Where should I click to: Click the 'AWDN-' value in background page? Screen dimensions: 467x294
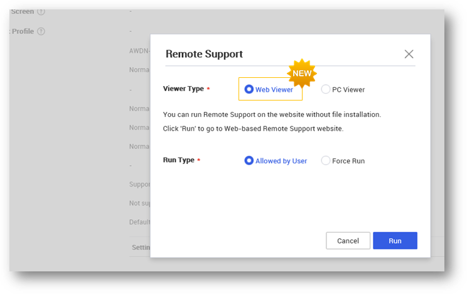[139, 51]
